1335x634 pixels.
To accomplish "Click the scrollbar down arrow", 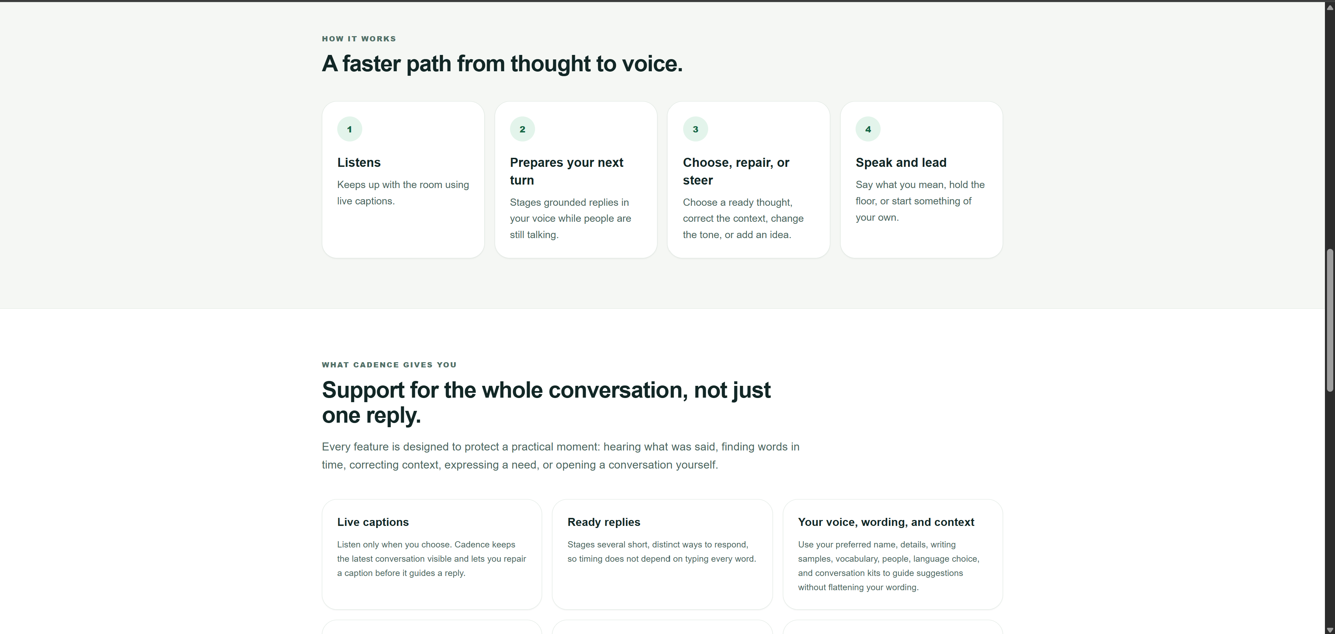I will point(1329,629).
